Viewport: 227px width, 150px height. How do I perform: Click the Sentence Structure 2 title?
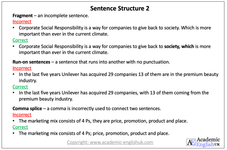pos(120,8)
